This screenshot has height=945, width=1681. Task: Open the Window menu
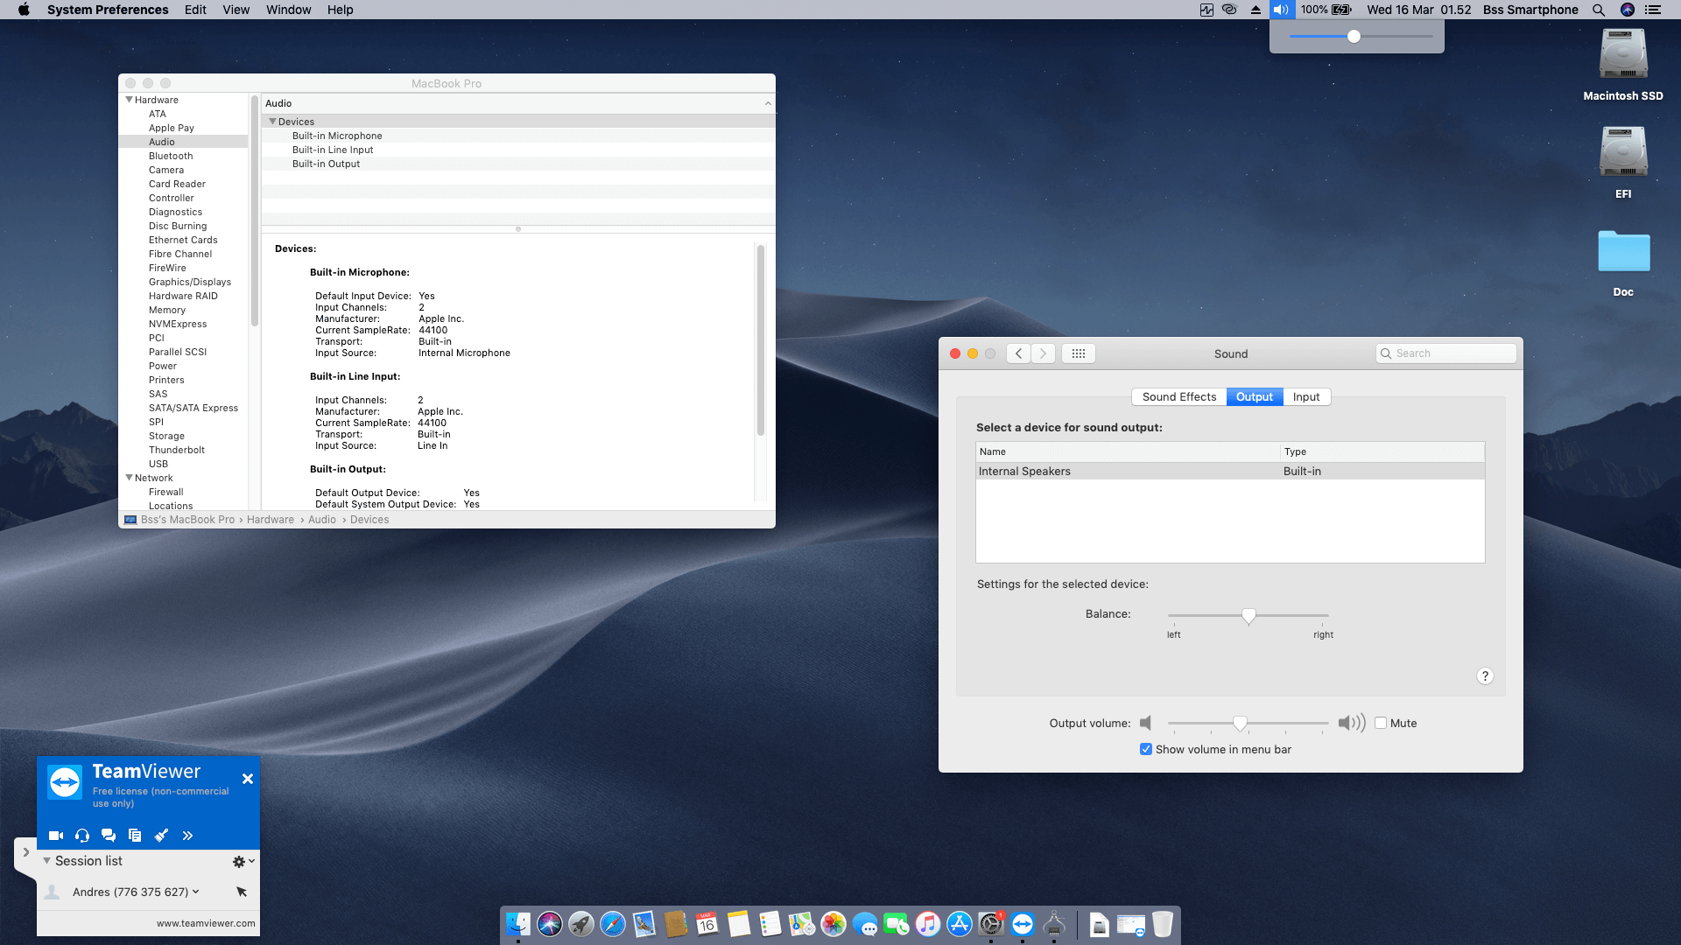click(288, 10)
